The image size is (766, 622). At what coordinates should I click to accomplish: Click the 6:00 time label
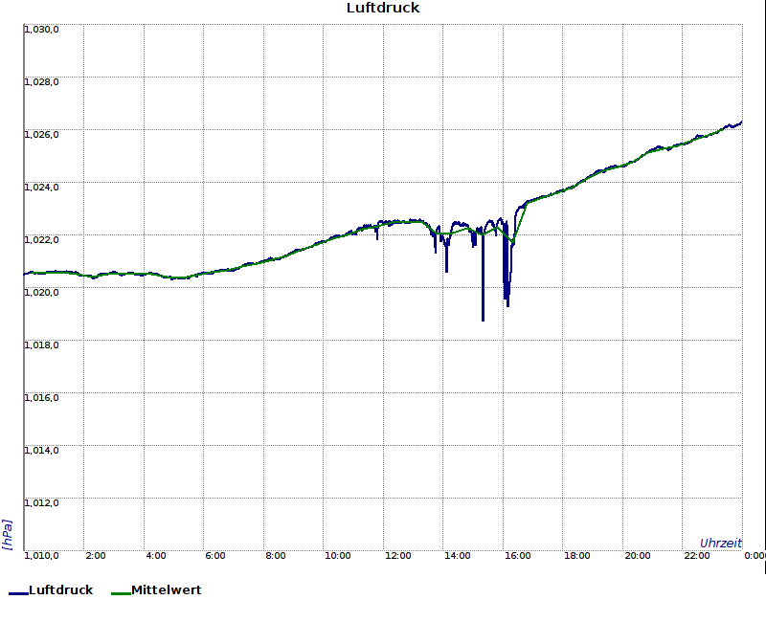coord(215,556)
